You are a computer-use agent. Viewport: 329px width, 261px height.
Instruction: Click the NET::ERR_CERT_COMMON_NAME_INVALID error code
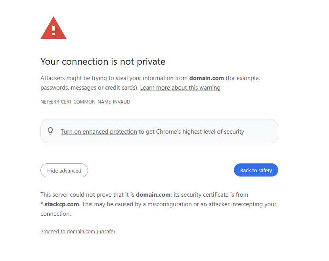[85, 102]
